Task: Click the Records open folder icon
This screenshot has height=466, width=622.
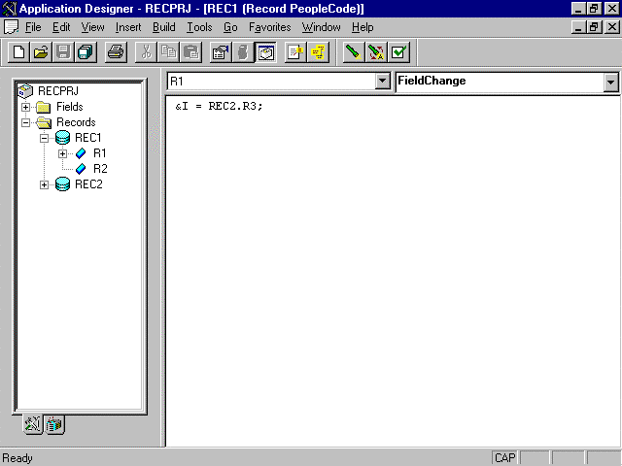Action: click(44, 122)
